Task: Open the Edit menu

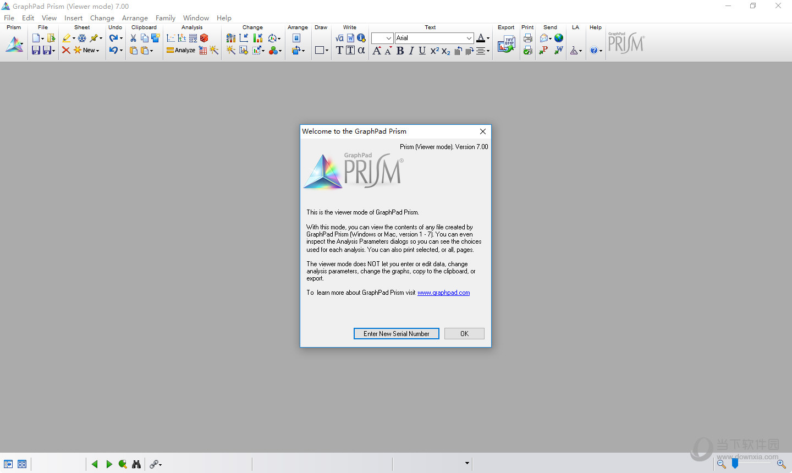Action: tap(28, 18)
